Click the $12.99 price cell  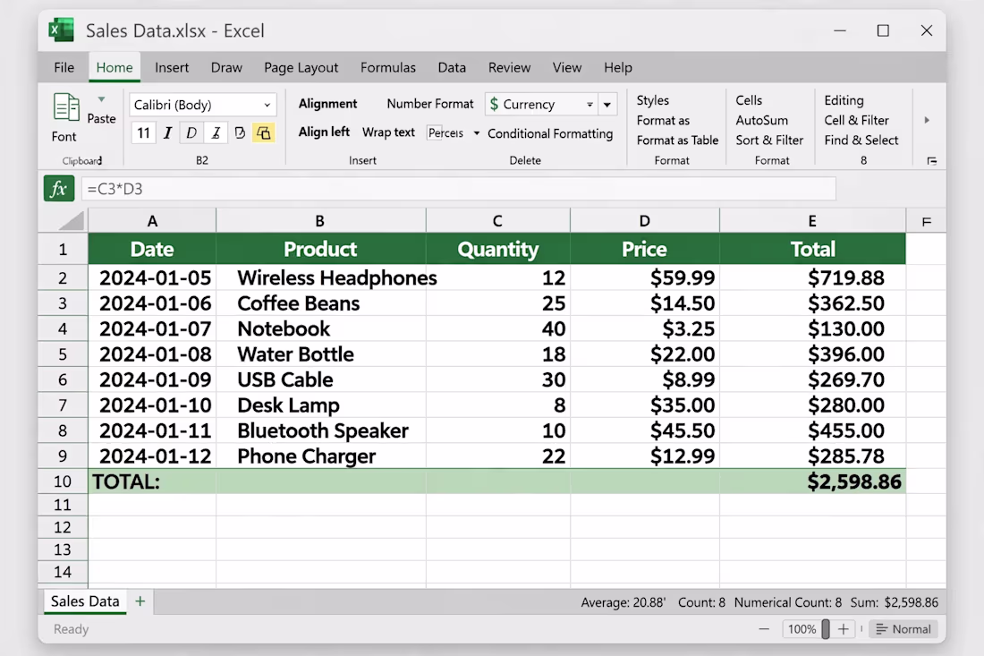click(x=644, y=456)
